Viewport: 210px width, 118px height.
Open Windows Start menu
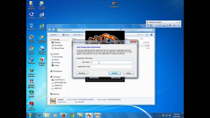tap(30, 115)
